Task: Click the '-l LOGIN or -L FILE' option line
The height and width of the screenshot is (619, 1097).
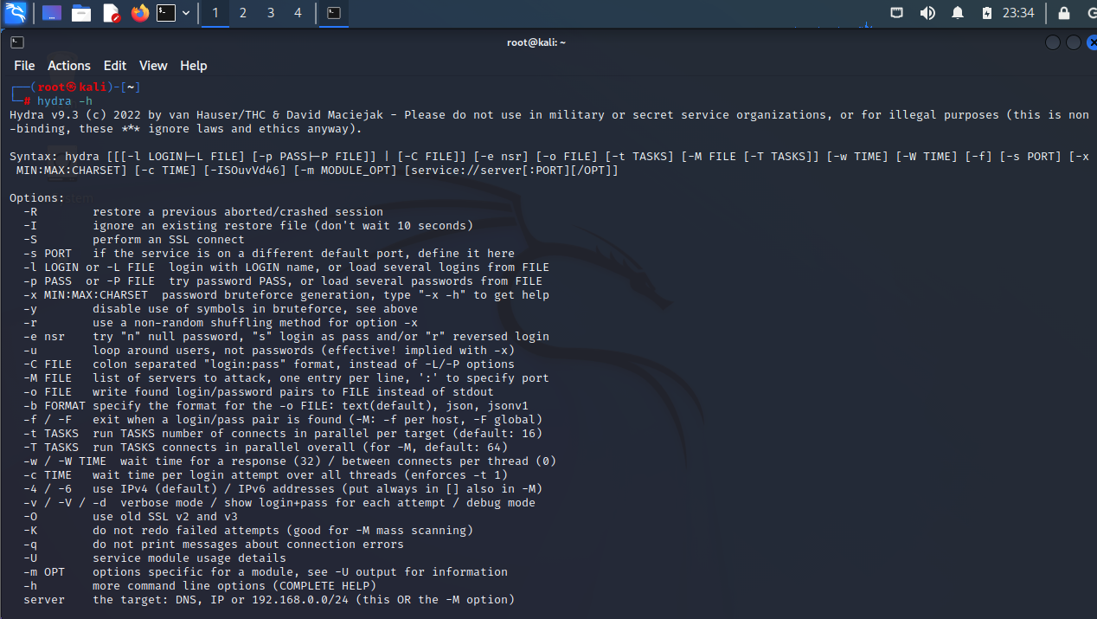Action: tap(286, 268)
